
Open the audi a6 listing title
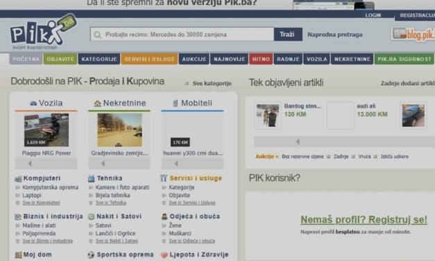pos(366,106)
